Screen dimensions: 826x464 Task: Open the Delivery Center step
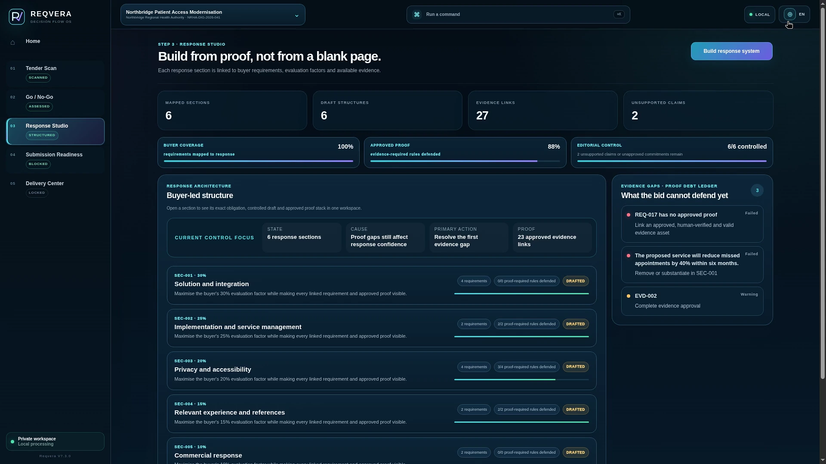point(55,189)
